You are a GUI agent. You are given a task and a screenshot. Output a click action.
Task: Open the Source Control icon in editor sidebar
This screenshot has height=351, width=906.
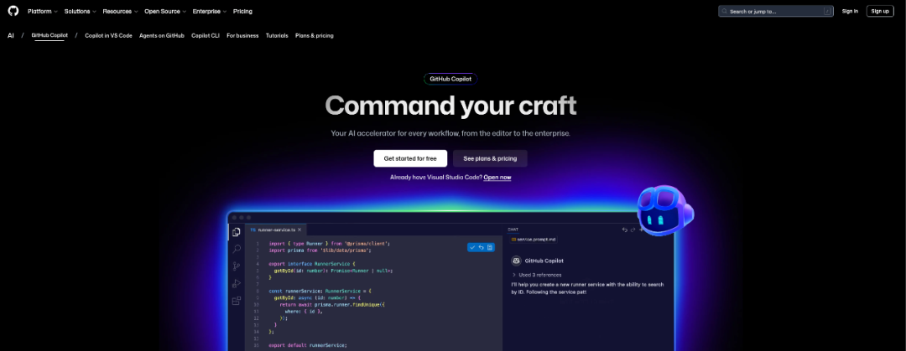[237, 266]
